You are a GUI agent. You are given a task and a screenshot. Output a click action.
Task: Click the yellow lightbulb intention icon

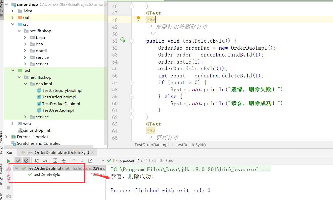click(x=138, y=18)
